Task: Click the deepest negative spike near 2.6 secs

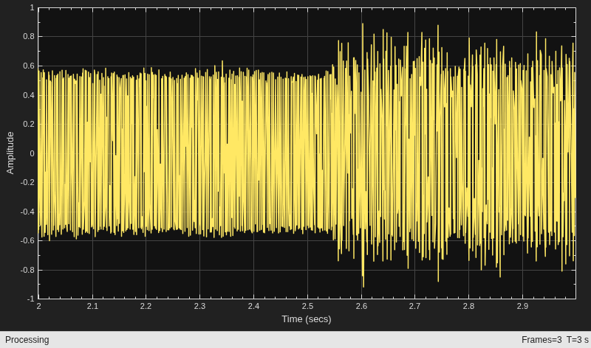Action: 363,286
